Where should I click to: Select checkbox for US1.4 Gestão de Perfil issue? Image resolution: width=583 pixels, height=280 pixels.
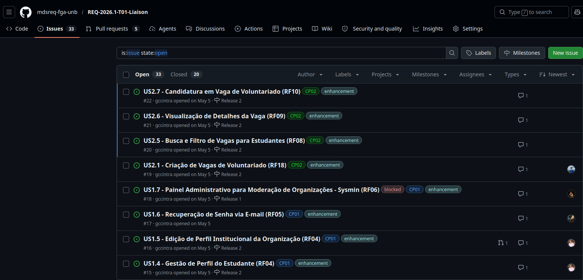click(126, 263)
